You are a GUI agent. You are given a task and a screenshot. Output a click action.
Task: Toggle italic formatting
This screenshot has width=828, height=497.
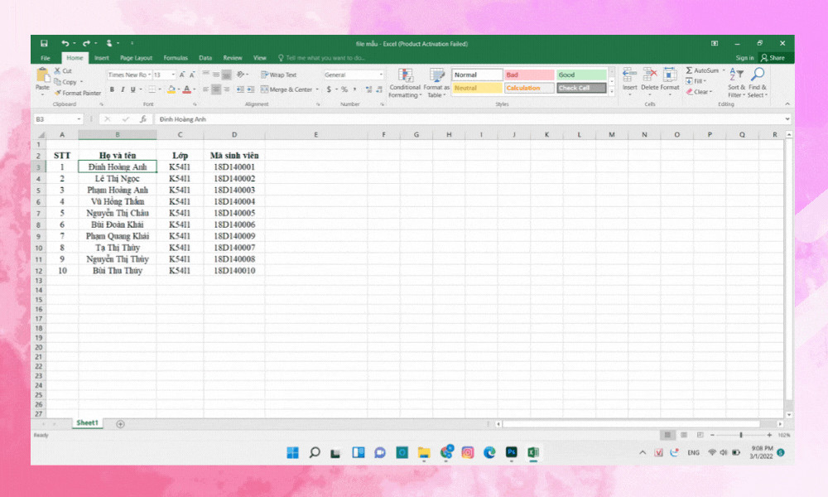(123, 89)
